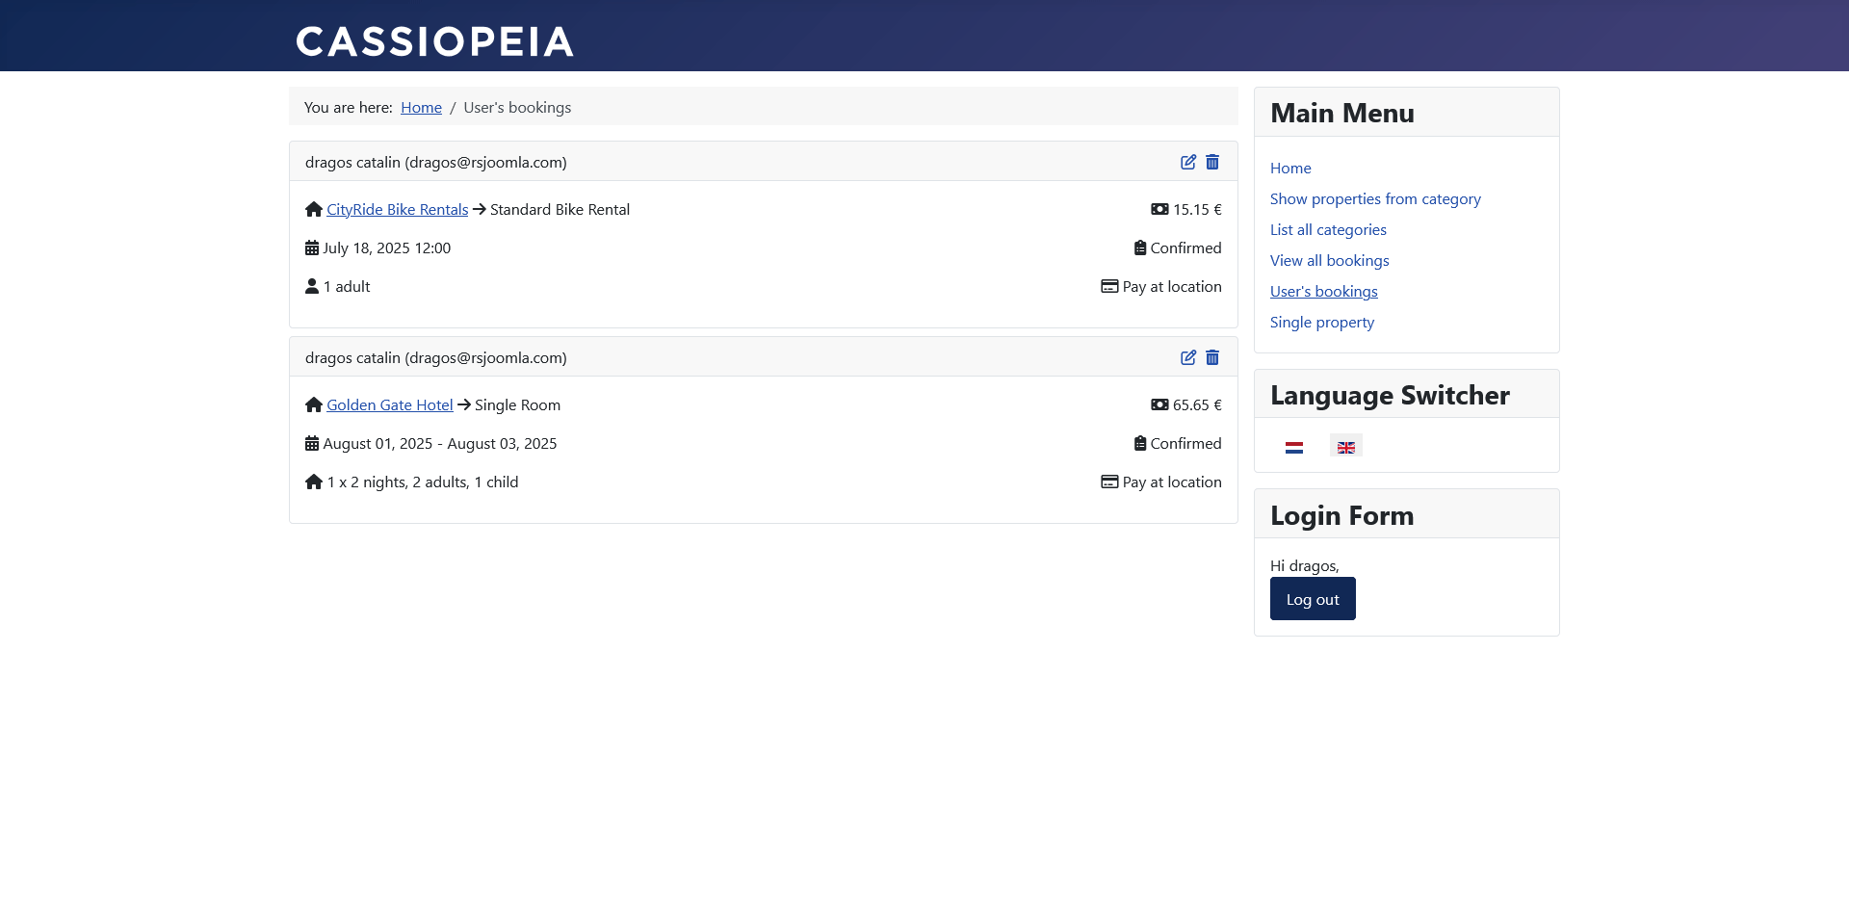Click the Main Menu heading

pos(1342,113)
